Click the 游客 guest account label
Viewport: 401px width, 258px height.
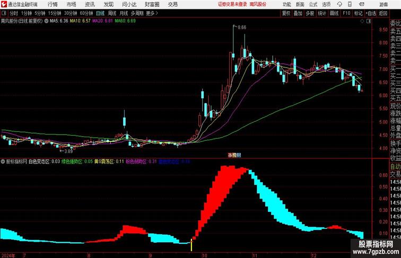click(383, 4)
